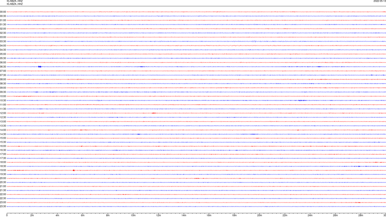
Task: Inspect the red spike on the 19:00 trace
Action: [74, 170]
